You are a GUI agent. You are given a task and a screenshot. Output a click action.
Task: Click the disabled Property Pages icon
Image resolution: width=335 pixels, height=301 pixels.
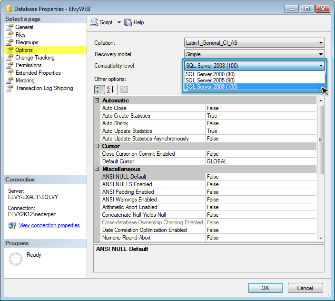coord(124,90)
